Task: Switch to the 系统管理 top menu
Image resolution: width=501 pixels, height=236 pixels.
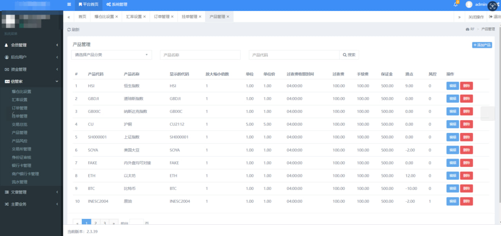Action: point(117,5)
